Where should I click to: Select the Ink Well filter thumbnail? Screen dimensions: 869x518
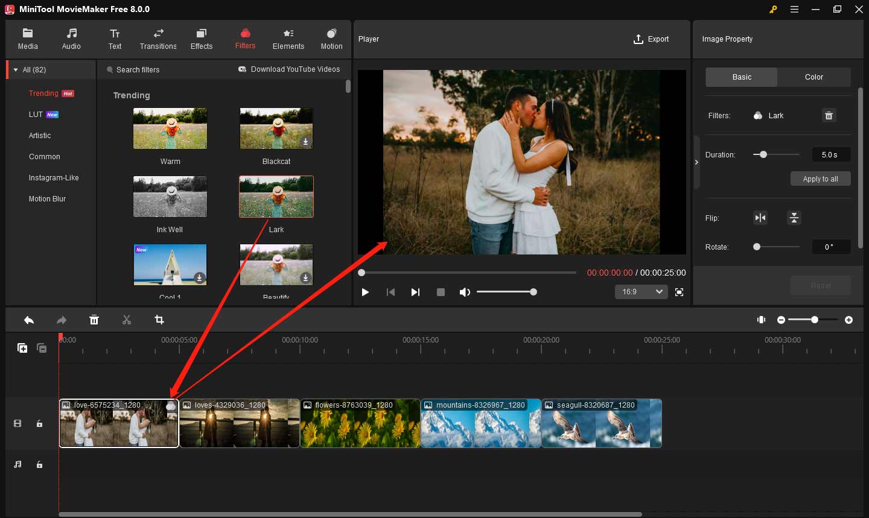click(170, 197)
